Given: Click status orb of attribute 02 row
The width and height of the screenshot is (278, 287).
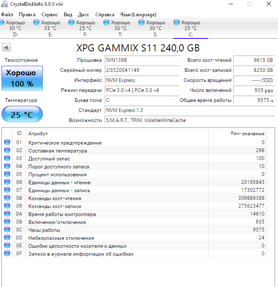Looking at the screenshot, I should coord(7,150).
